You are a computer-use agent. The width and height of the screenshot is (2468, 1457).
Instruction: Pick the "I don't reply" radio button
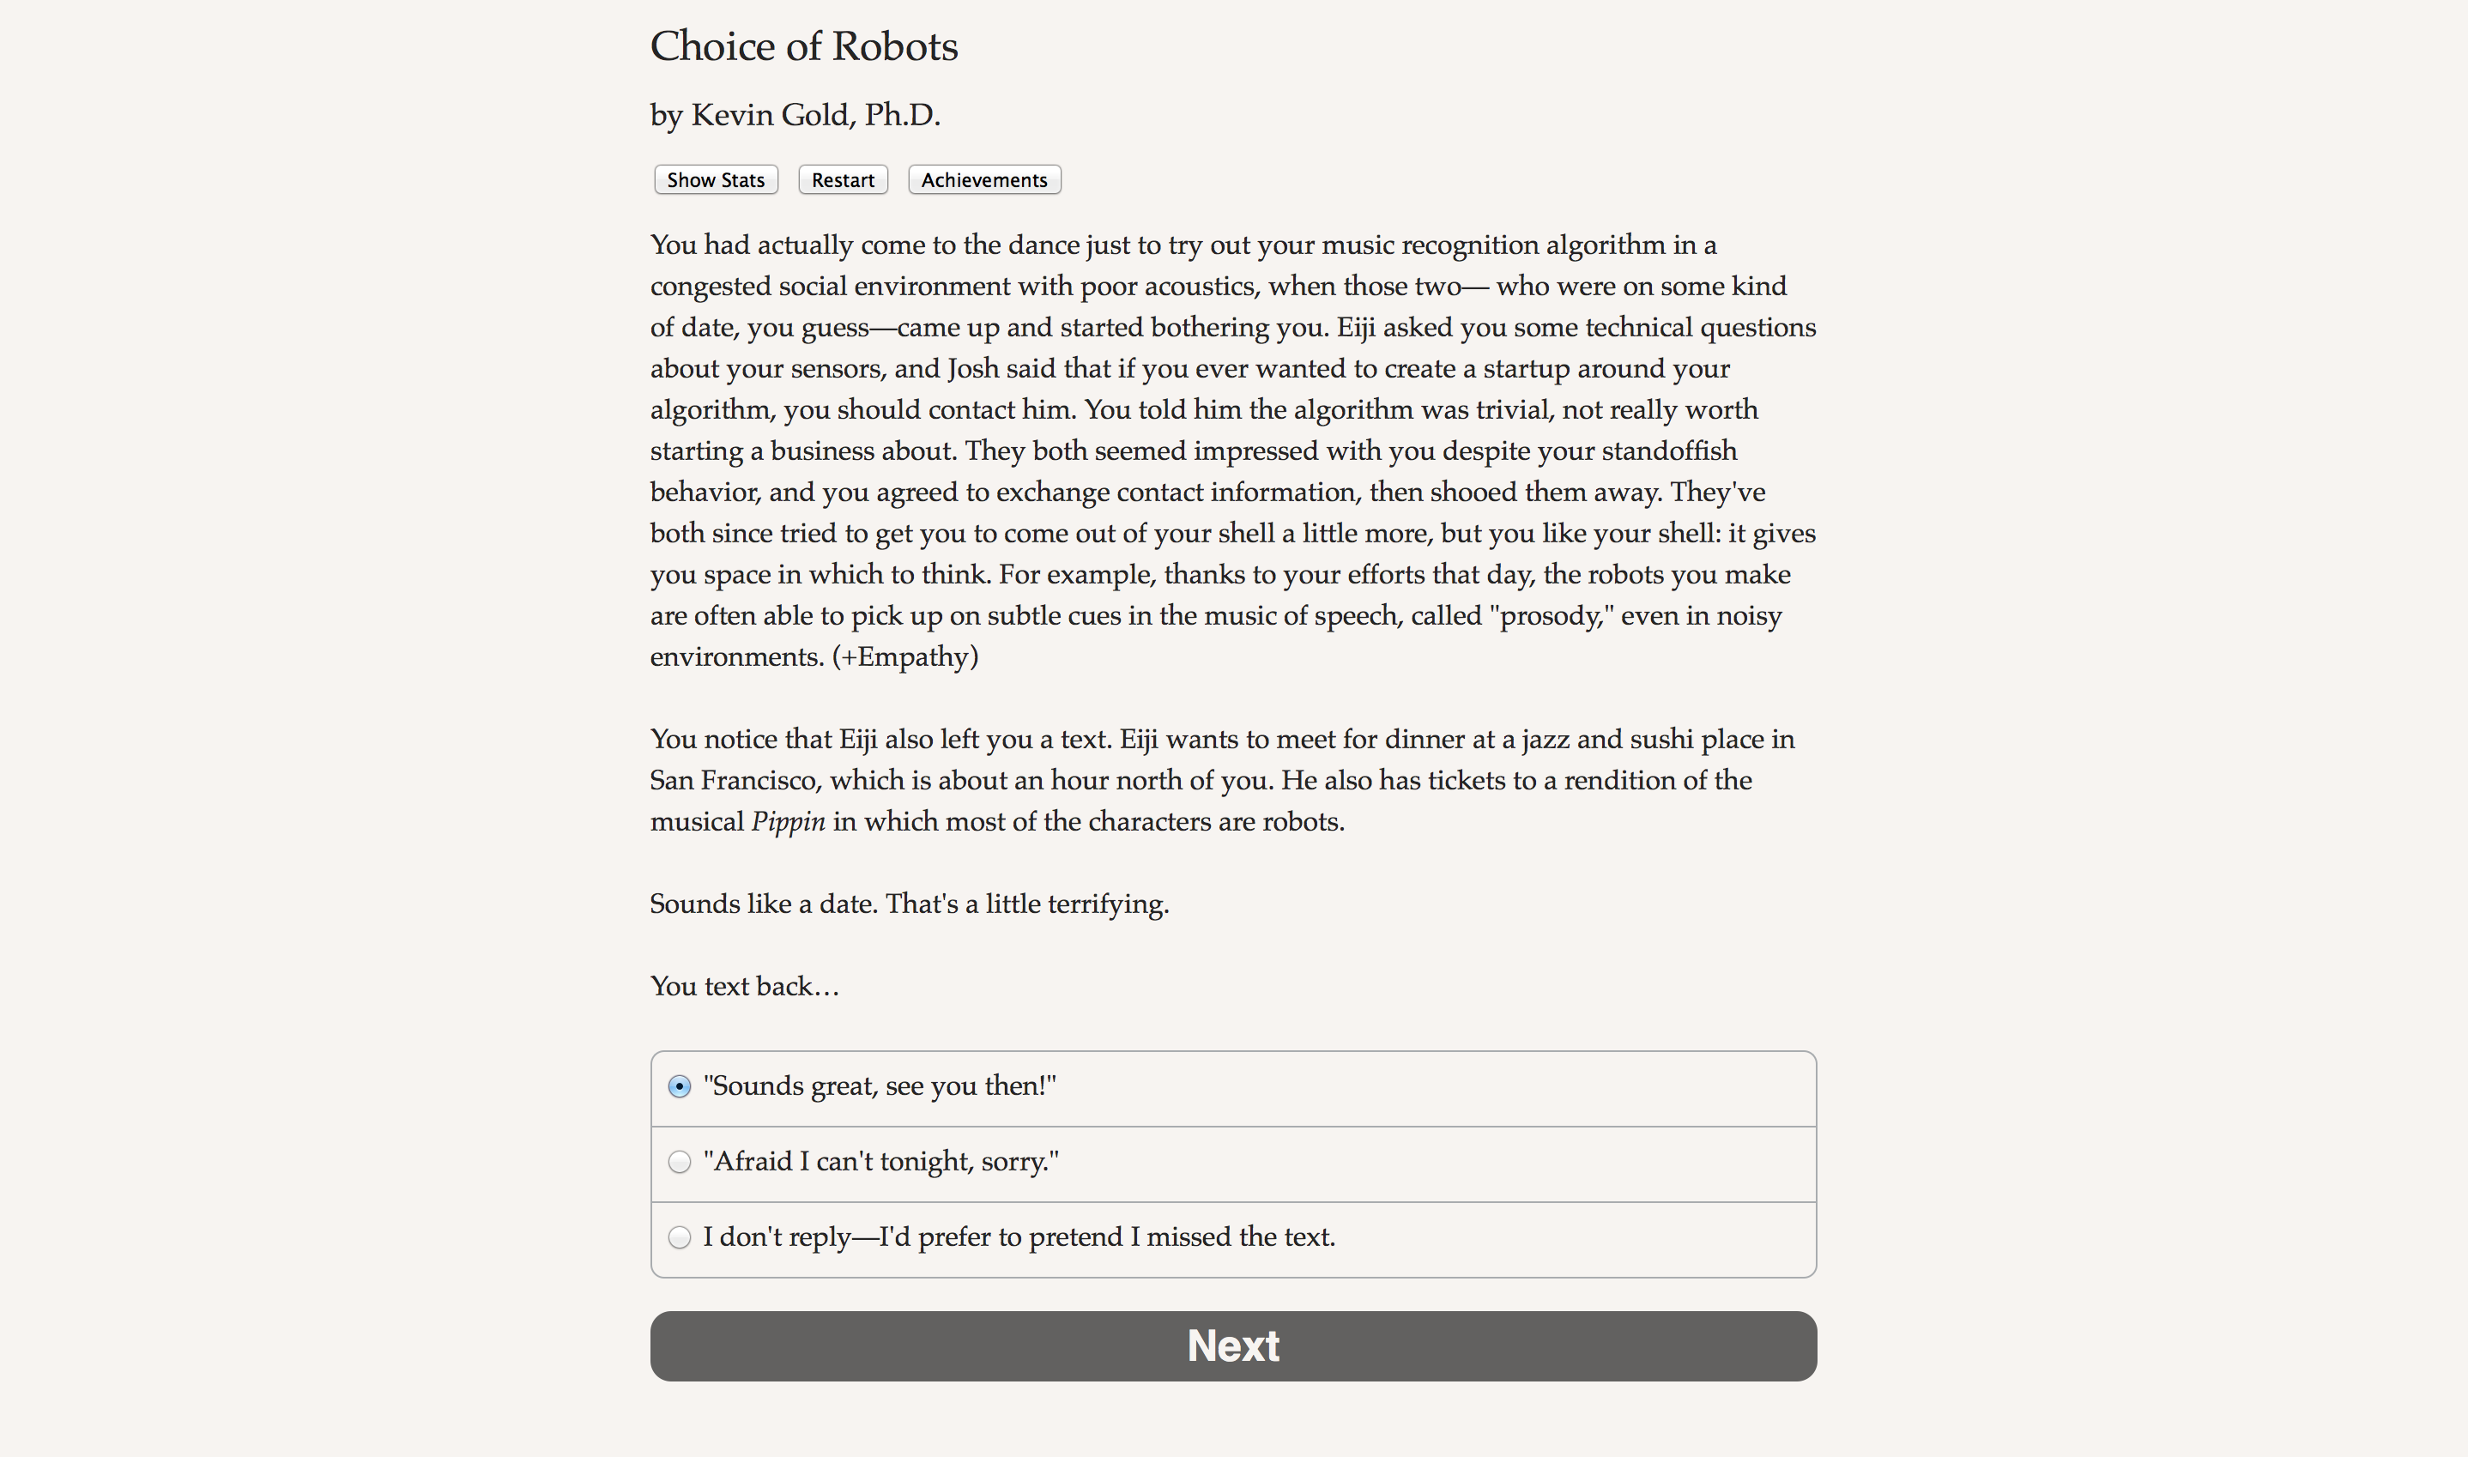coord(680,1237)
